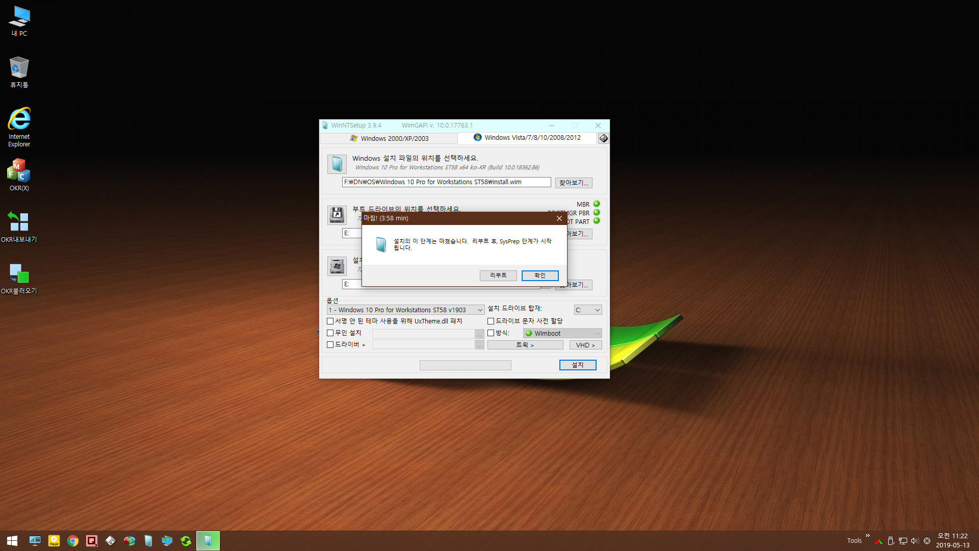
Task: Enable 무인 설치 unattended checkbox
Action: [330, 333]
